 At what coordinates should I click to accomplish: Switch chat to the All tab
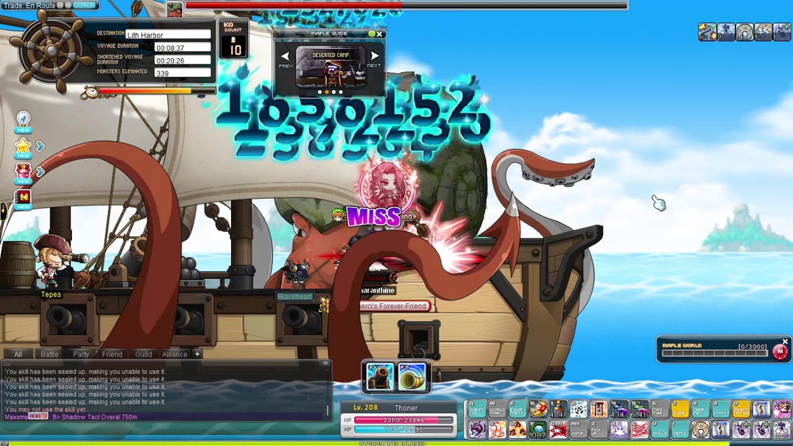(x=18, y=354)
